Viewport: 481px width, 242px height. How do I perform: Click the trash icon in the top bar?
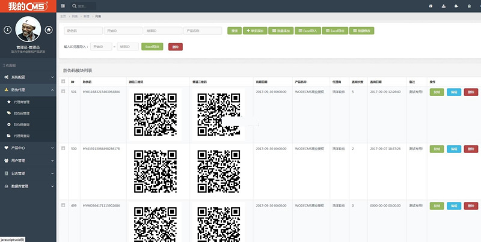pyautogui.click(x=470, y=6)
